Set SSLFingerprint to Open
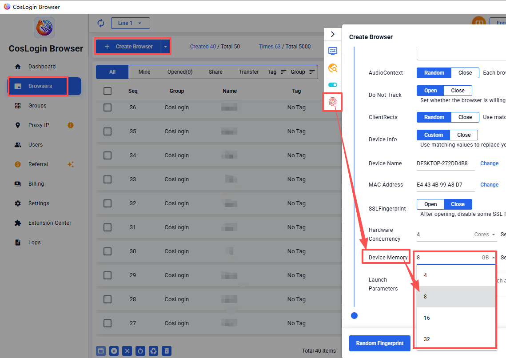 coord(430,204)
